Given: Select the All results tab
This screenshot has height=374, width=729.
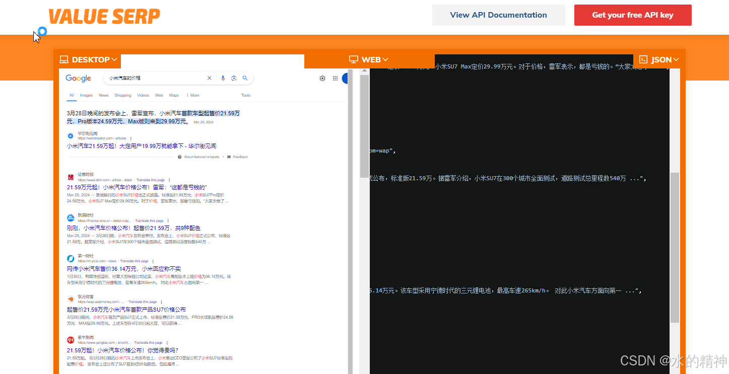Looking at the screenshot, I should click(72, 95).
